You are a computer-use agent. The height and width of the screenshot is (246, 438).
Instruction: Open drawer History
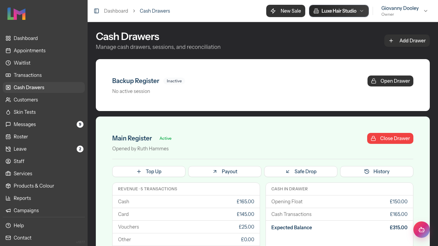coord(377,172)
